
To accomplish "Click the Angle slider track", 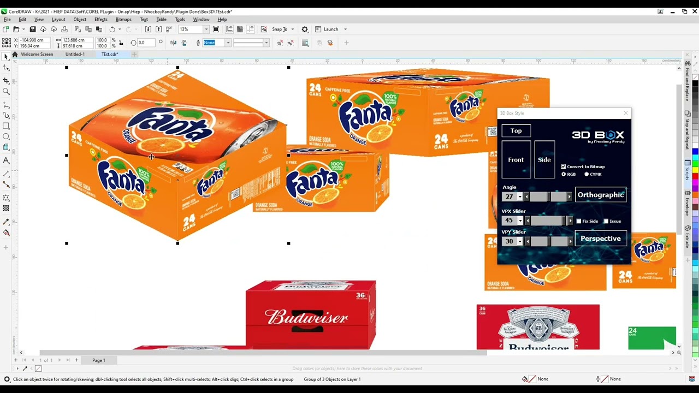I will point(548,196).
